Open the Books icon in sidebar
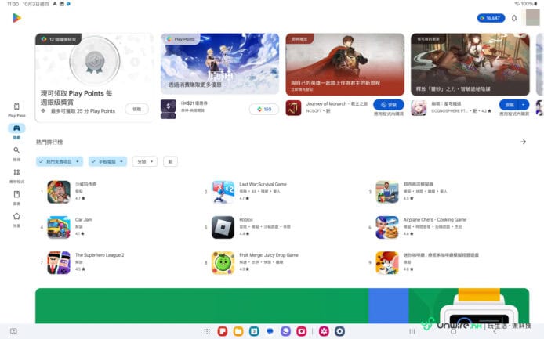The width and height of the screenshot is (544, 339). (16, 194)
